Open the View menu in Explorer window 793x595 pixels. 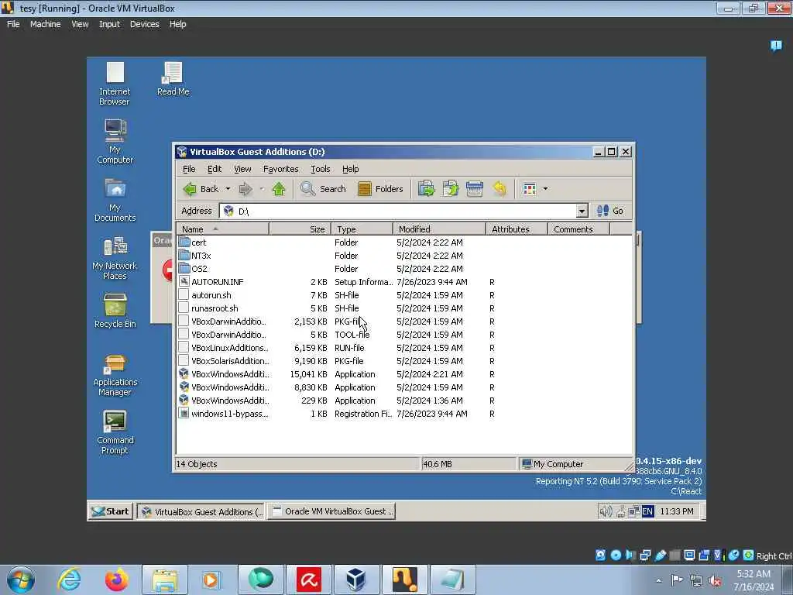(x=242, y=169)
